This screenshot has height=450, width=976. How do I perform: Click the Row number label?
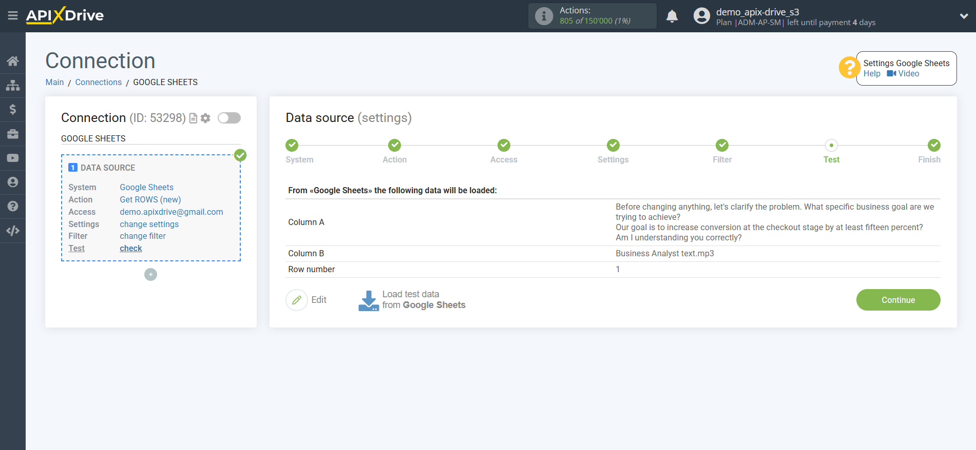pyautogui.click(x=311, y=269)
